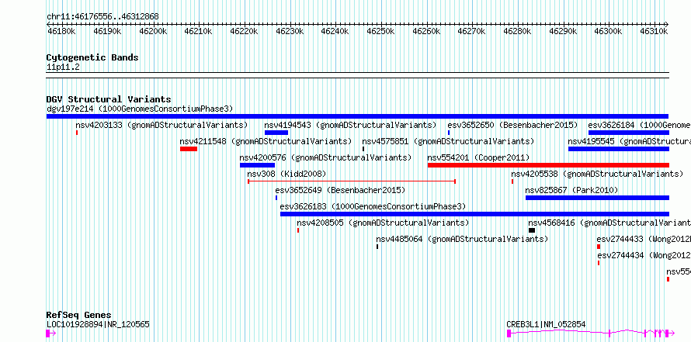Open the nsv4200576 label
Viewport: 691px width, 342px height.
point(325,157)
